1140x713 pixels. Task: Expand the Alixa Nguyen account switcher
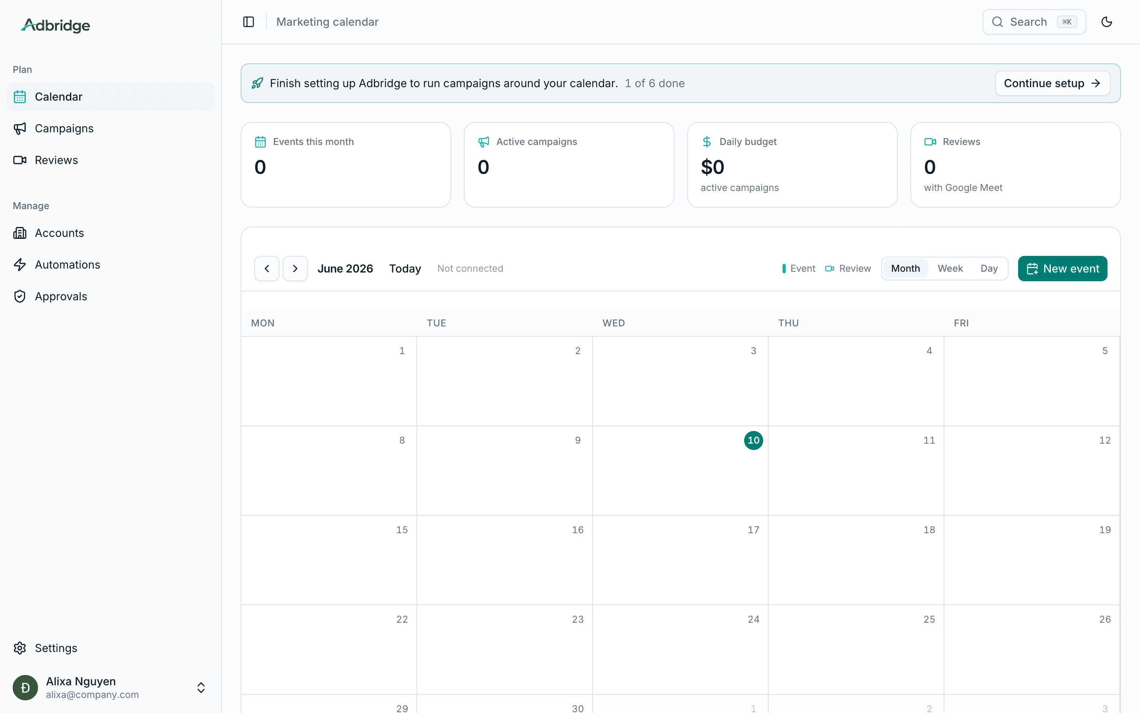point(201,688)
